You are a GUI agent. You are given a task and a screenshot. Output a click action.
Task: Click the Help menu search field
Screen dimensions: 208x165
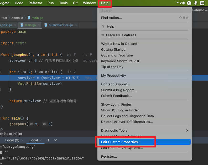click(145, 11)
